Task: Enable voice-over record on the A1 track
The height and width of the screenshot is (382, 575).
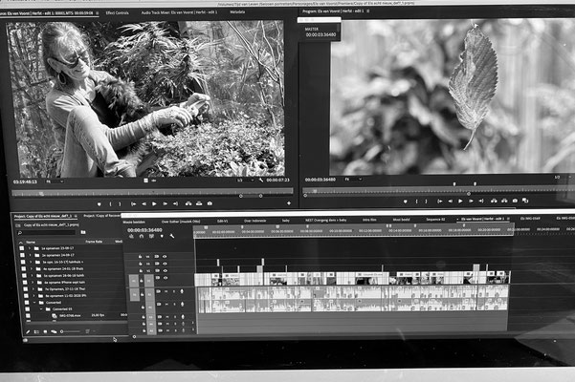Action: pos(182,291)
